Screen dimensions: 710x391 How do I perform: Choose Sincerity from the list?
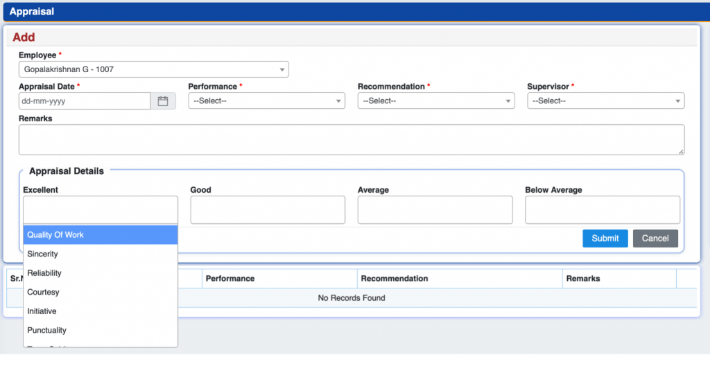[42, 254]
